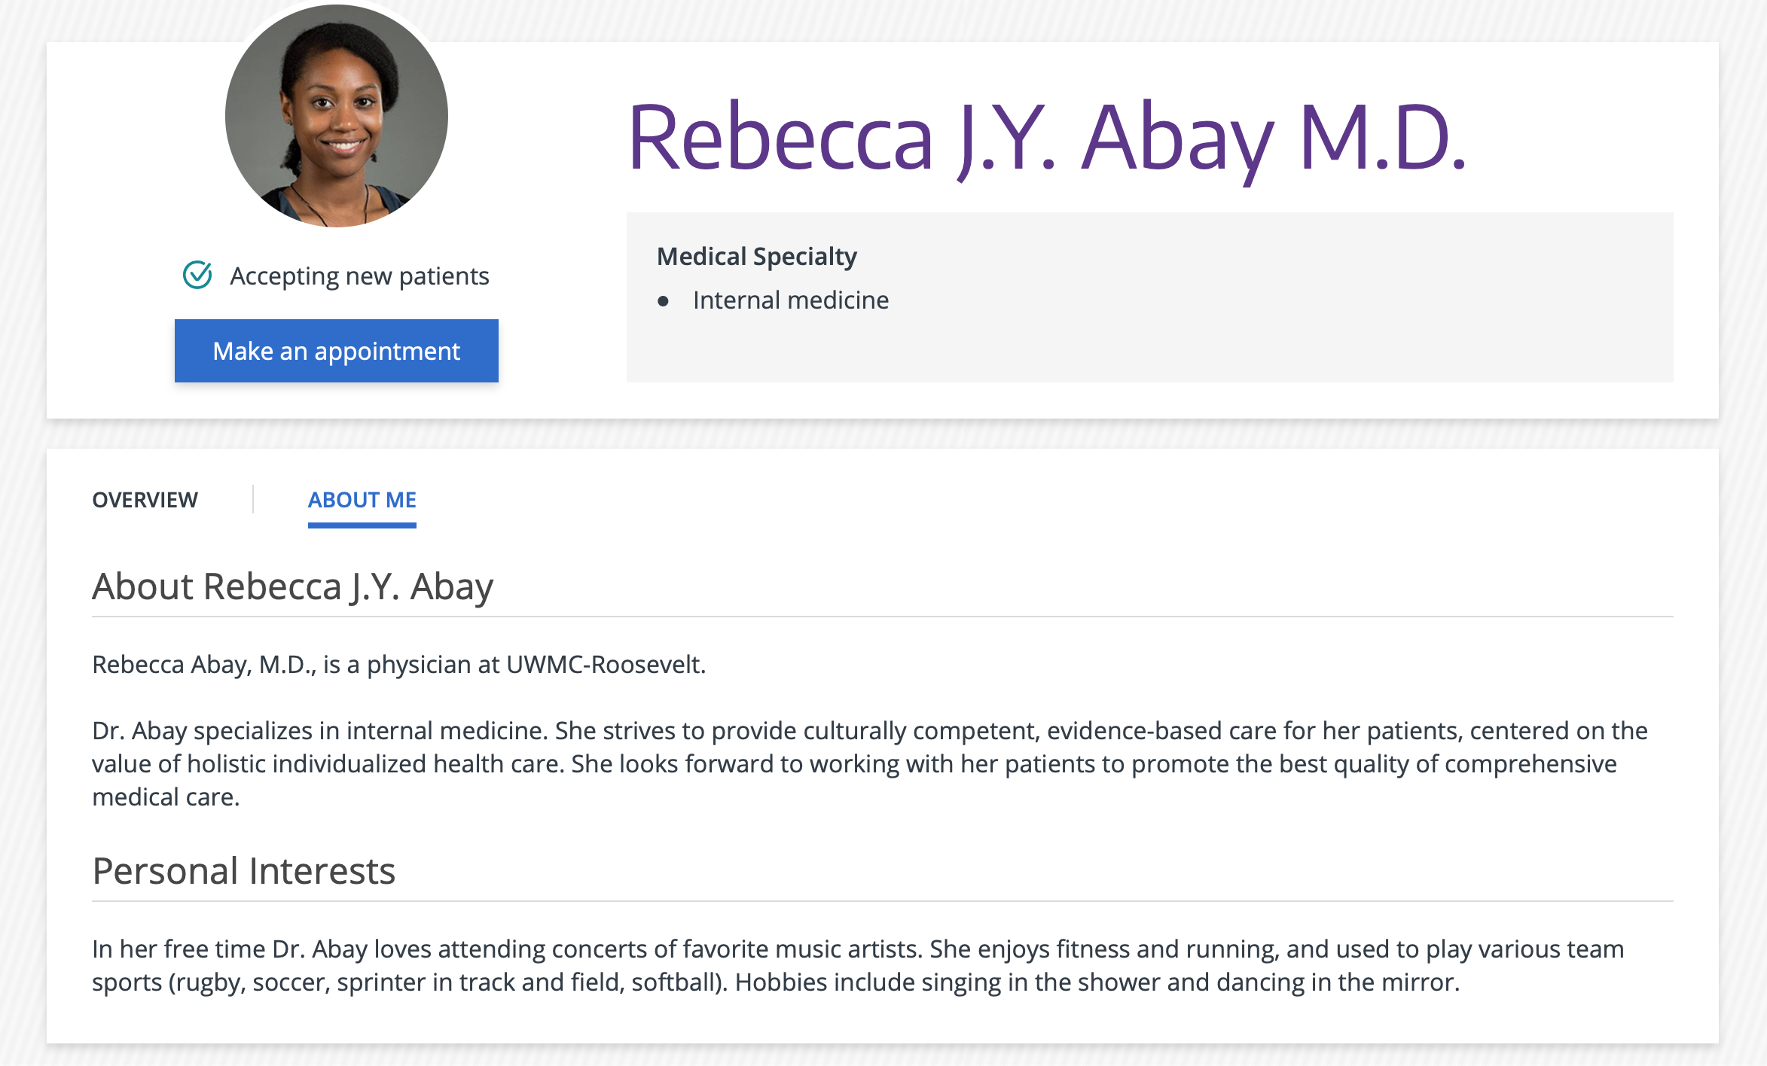The image size is (1767, 1066).
Task: Select the About Me tab
Action: [362, 500]
